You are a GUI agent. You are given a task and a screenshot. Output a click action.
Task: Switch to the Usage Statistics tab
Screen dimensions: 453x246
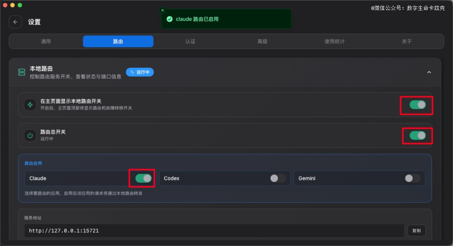[334, 41]
